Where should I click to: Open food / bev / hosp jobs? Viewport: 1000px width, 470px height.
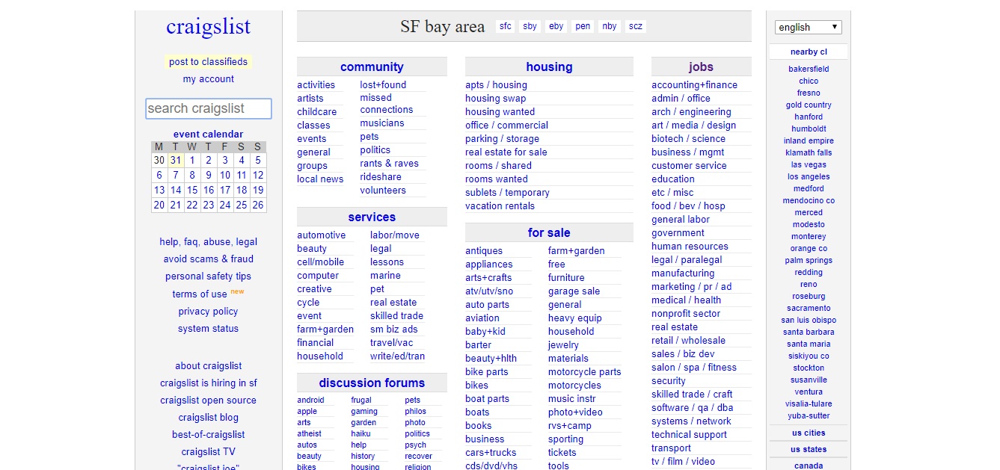[x=689, y=206]
